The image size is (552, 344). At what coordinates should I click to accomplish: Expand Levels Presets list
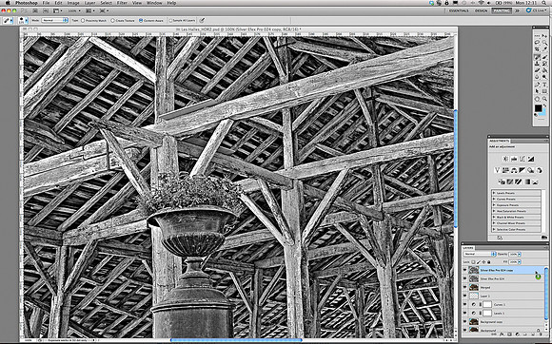point(494,193)
